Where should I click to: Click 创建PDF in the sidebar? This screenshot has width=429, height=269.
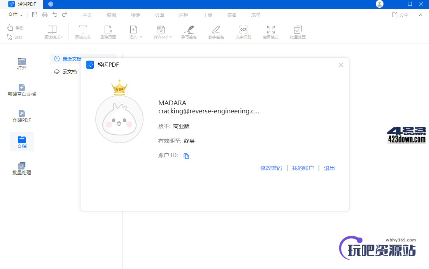point(22,116)
